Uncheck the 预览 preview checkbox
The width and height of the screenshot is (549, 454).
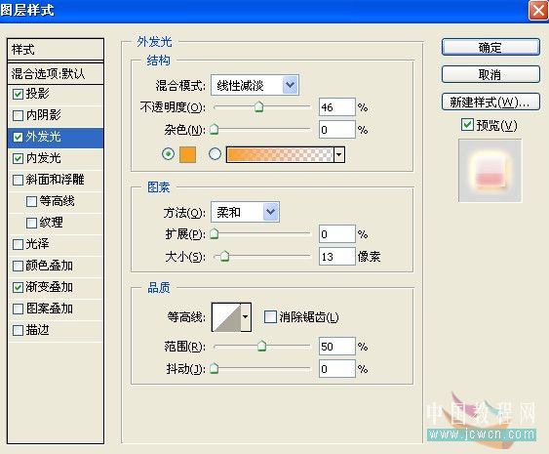(467, 124)
